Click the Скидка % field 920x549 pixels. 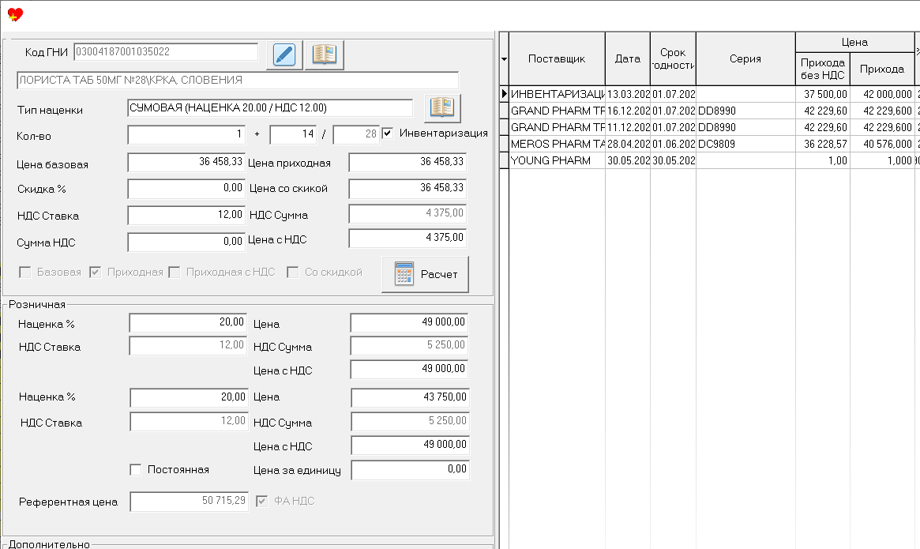coord(186,189)
